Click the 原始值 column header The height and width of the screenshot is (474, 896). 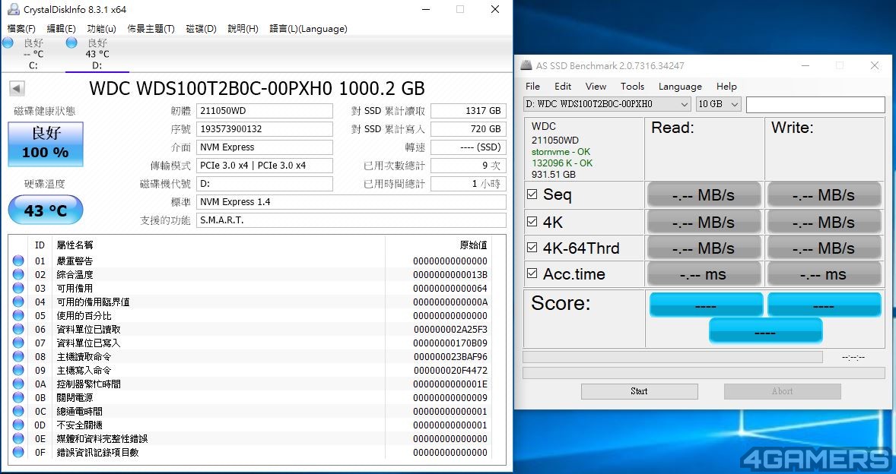point(474,245)
